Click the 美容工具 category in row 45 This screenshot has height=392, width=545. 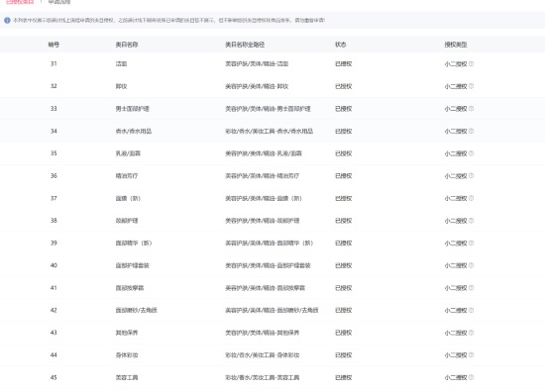point(127,377)
